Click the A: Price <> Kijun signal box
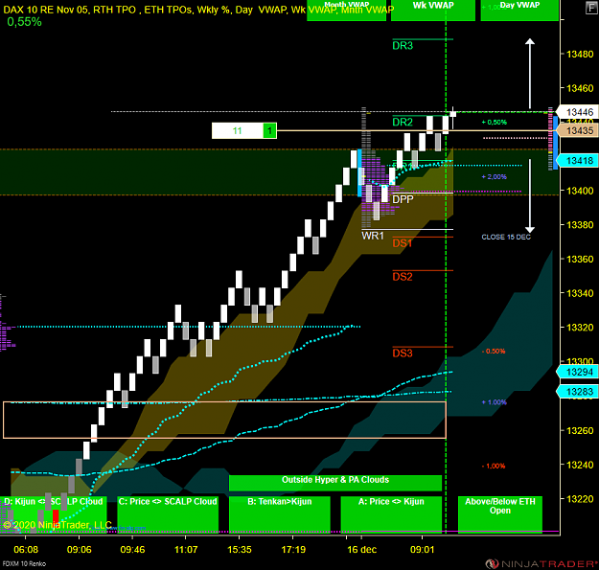 tap(391, 513)
